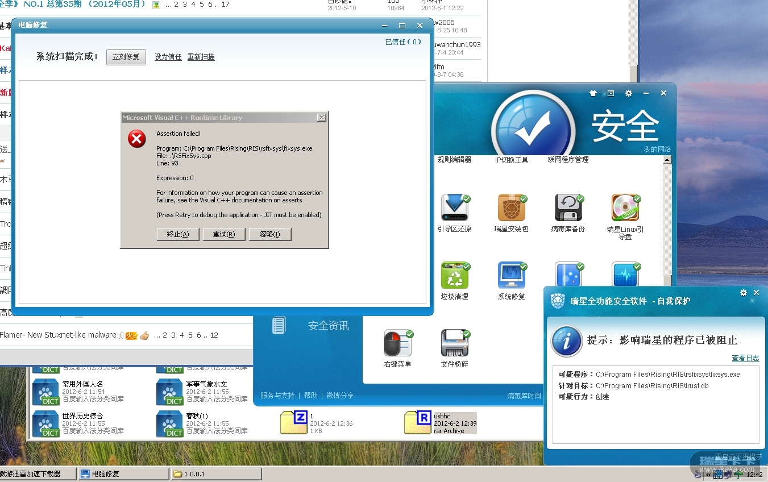Click the 终止(A) abort button
This screenshot has height=482, width=768.
[178, 234]
